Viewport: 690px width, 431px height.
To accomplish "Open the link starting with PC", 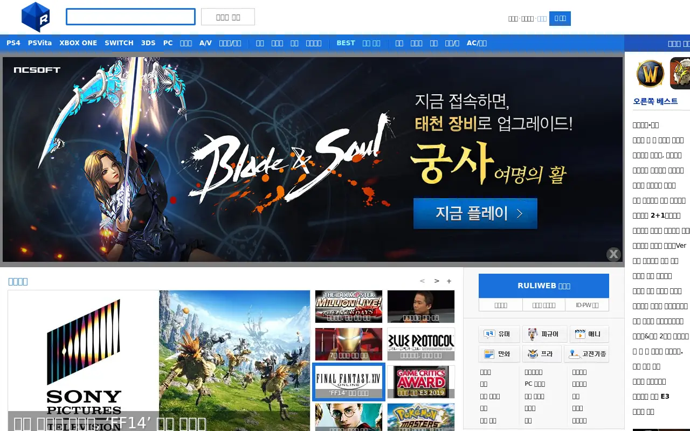I will [535, 384].
